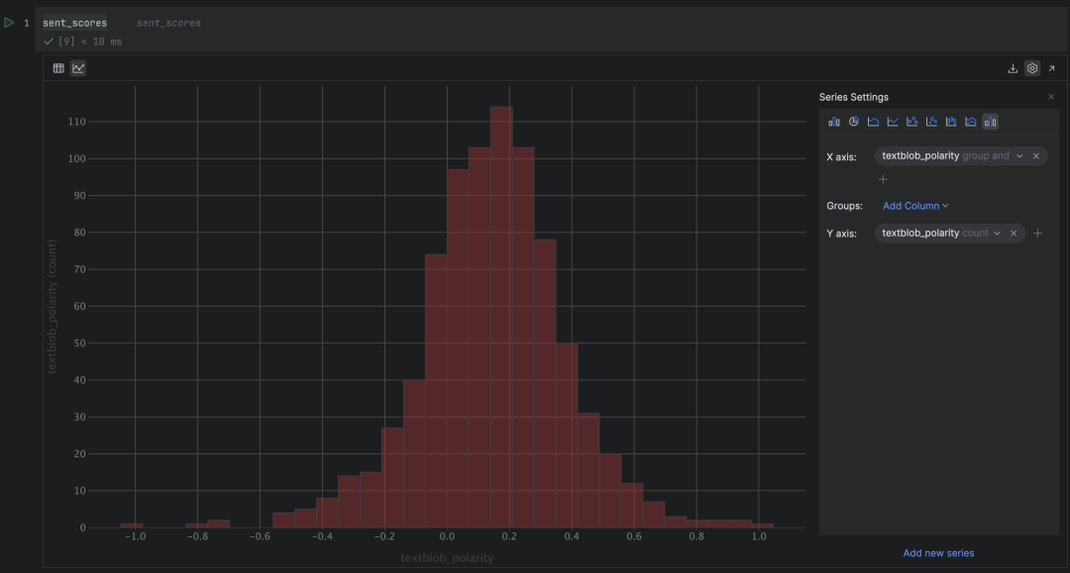Open the chart in a separate tab arrow

1051,68
